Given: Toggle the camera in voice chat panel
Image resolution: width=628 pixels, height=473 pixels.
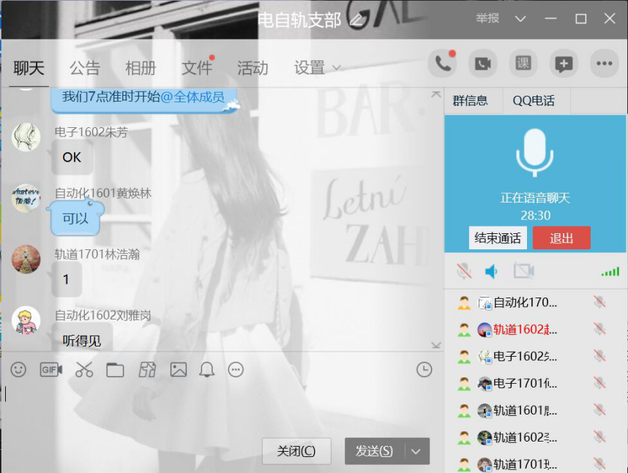Looking at the screenshot, I should pos(523,271).
